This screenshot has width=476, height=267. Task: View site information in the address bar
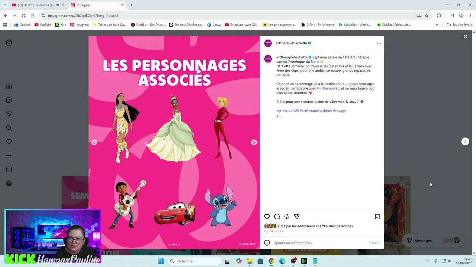[x=43, y=16]
